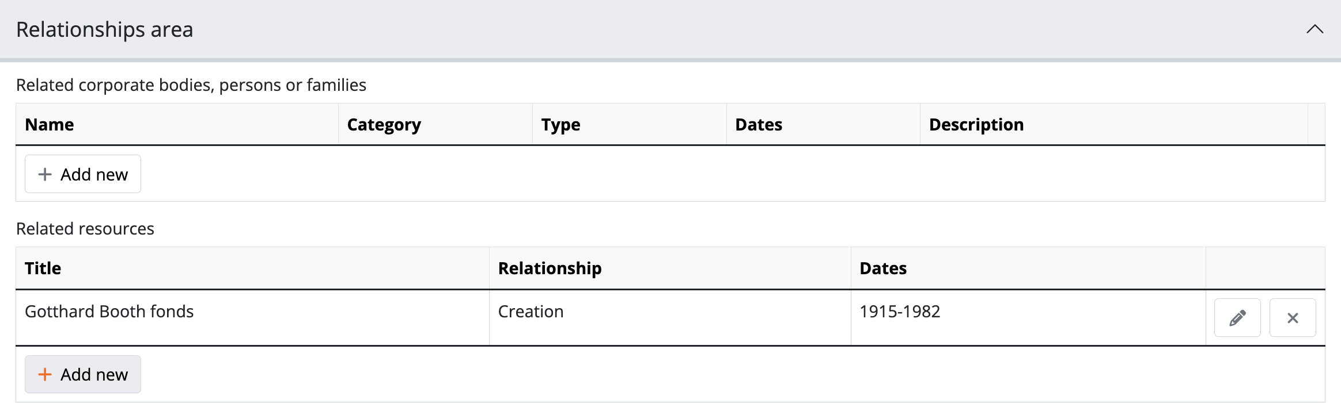The height and width of the screenshot is (403, 1341).
Task: Click Dates header in corporate bodies table
Action: 759,125
